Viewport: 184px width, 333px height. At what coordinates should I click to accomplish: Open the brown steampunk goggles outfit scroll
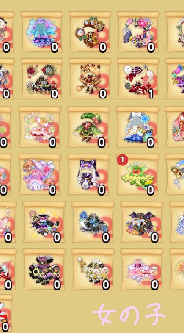coord(90,32)
